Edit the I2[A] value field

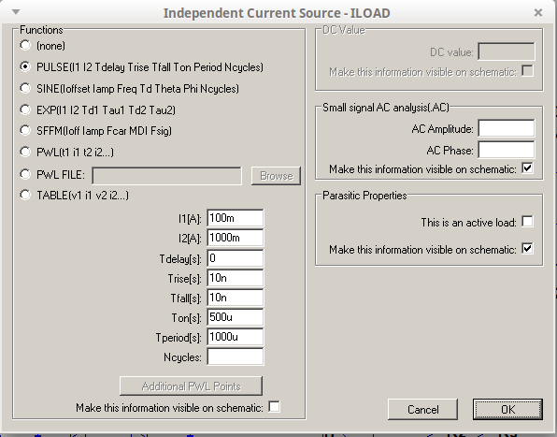click(236, 238)
